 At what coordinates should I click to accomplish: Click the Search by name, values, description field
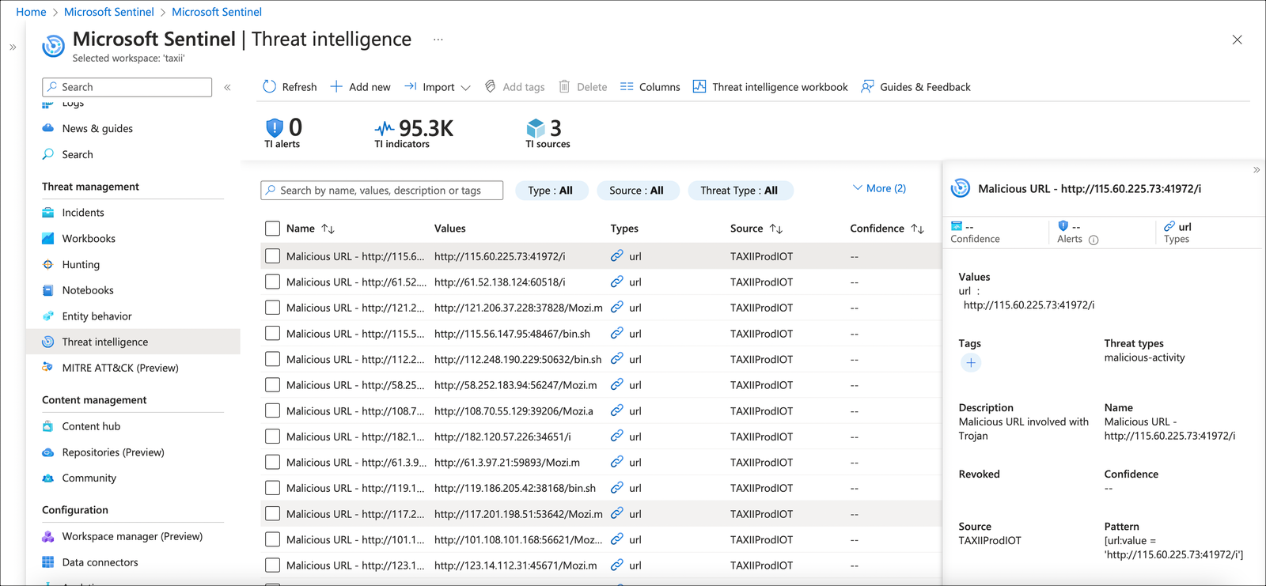tap(382, 191)
